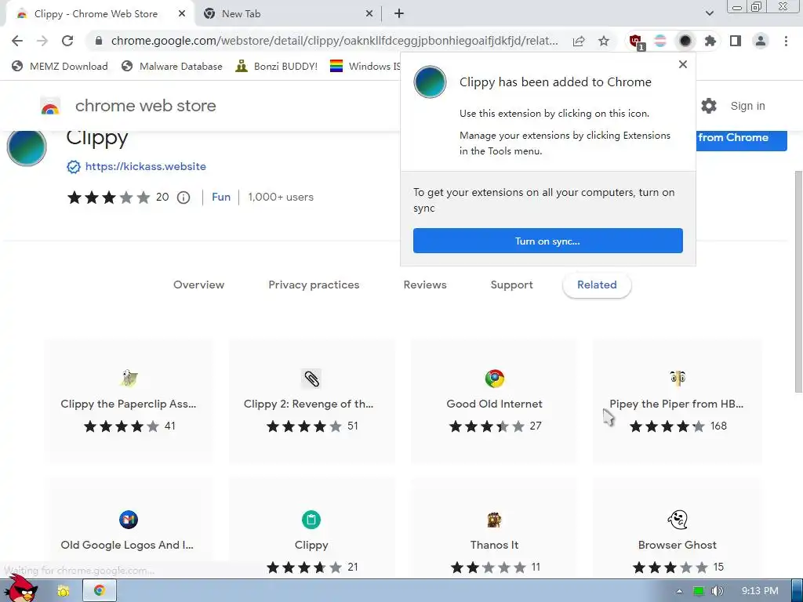803x602 pixels.
Task: Click the 9:13 PM taskbar clock
Action: [x=760, y=591]
